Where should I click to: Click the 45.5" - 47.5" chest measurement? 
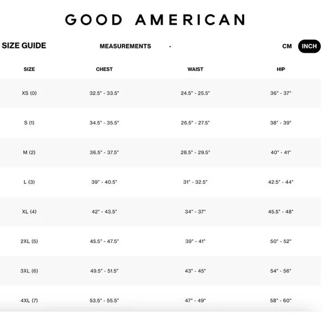coord(104,241)
